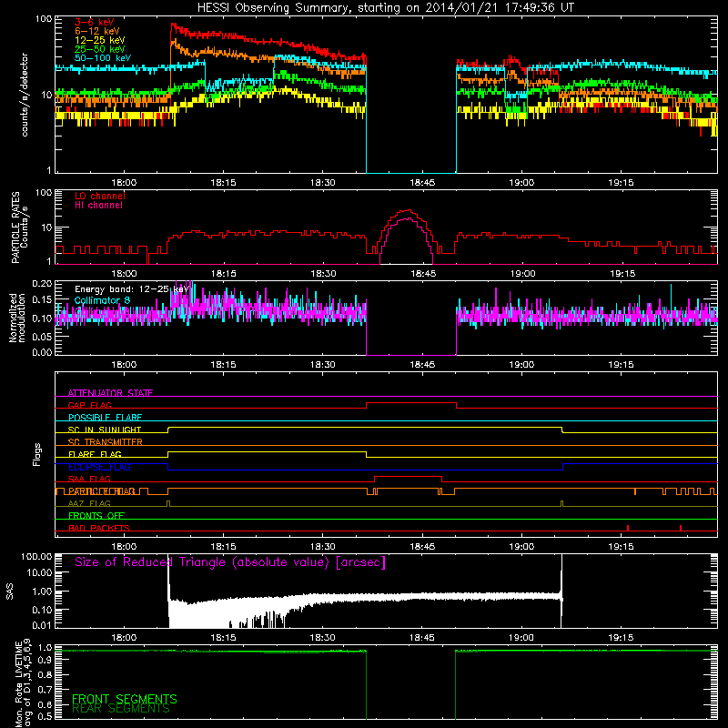This screenshot has width=728, height=728.
Task: Click the HESSI Observing Summary title
Action: click(x=386, y=8)
